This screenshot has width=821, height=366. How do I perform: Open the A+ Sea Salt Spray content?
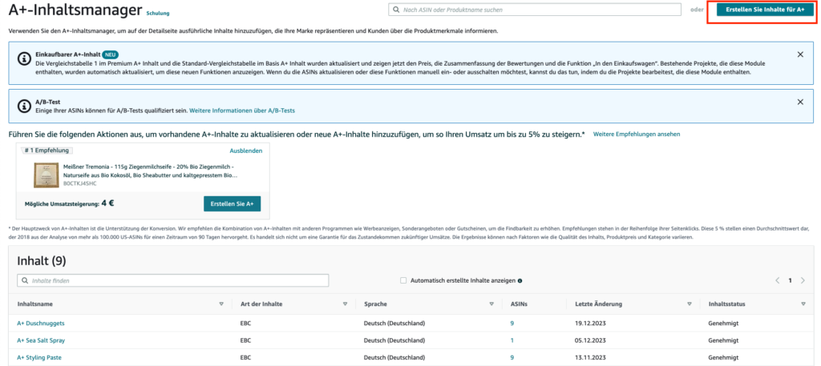tap(41, 340)
